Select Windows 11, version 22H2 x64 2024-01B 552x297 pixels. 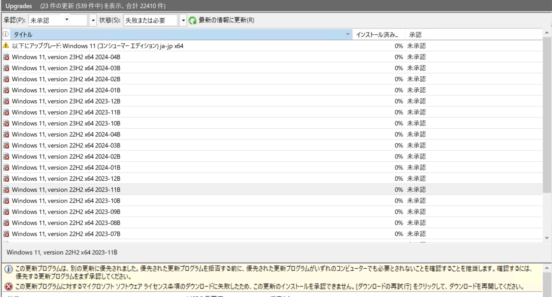tap(272, 167)
